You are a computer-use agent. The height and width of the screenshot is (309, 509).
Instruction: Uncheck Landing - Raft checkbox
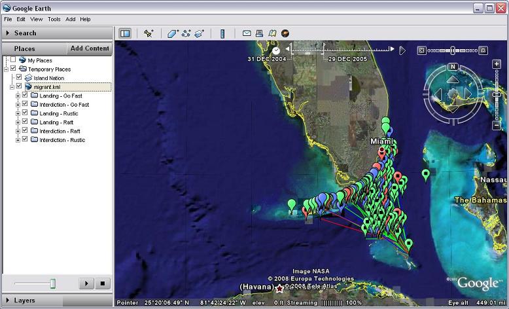pos(25,121)
